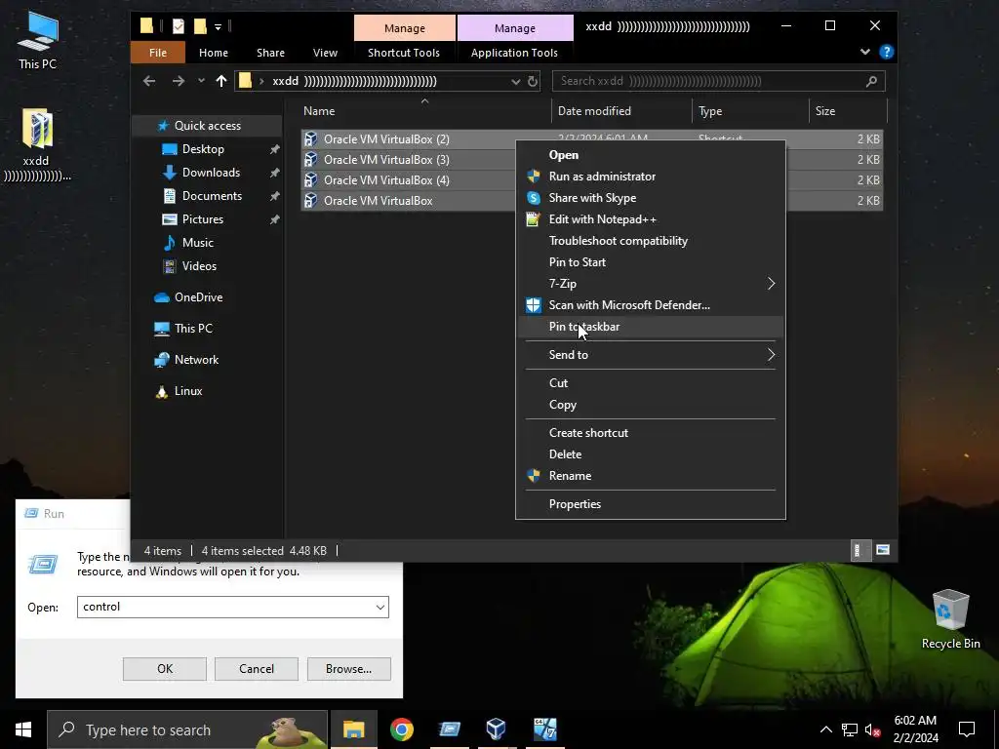Go up one folder level
Image resolution: width=999 pixels, height=749 pixels.
[221, 81]
